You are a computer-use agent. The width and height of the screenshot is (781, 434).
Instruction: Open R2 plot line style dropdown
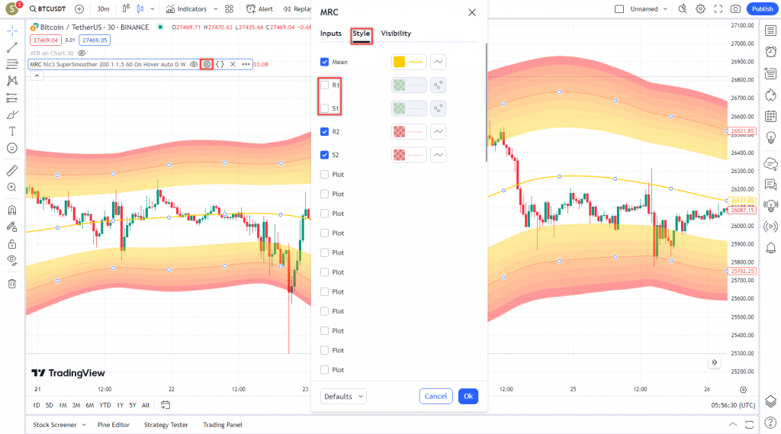coord(439,131)
